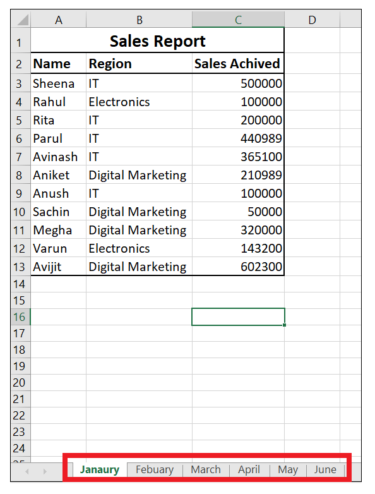Click the select-all corner triangle icon
The image size is (375, 494).
tap(22, 20)
